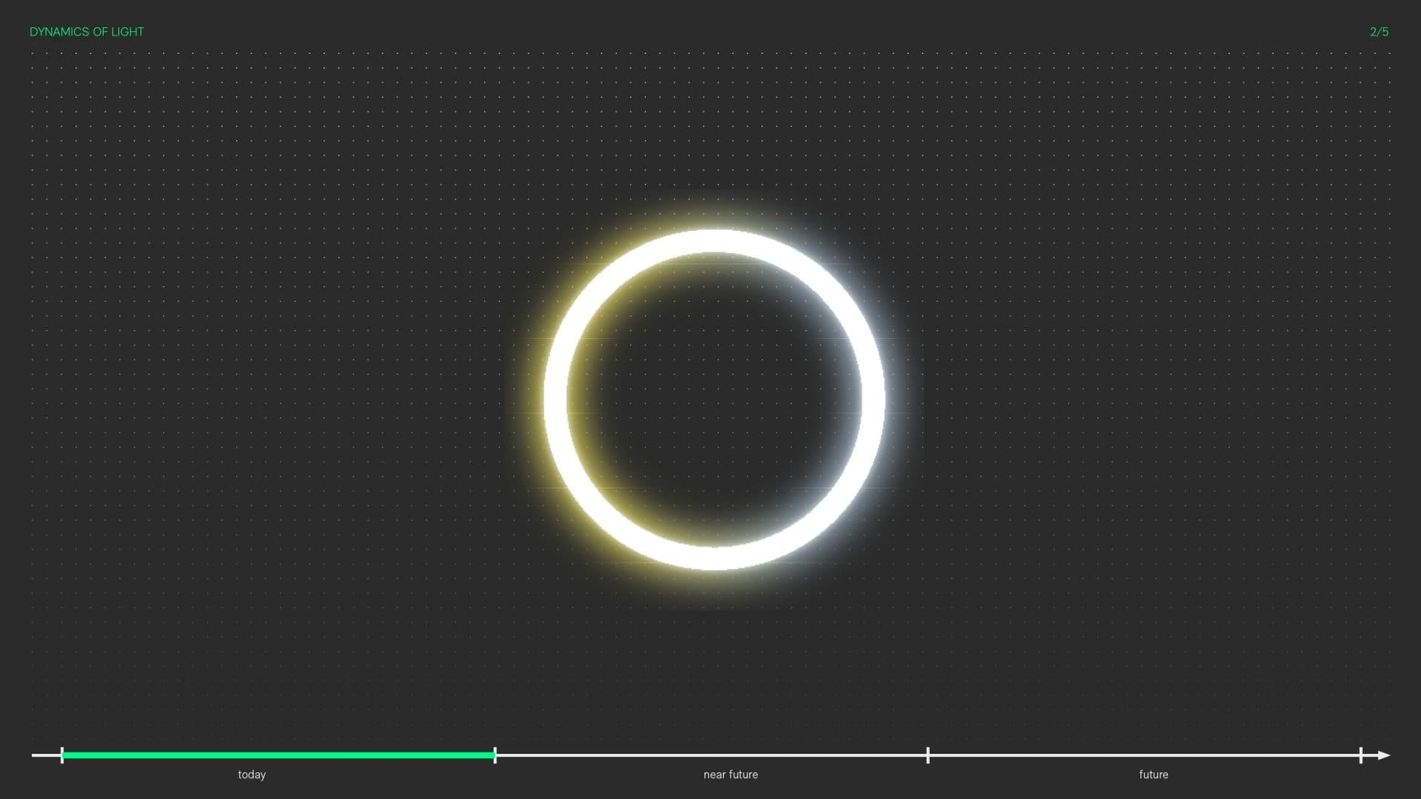Click the white future timeline segment
The image size is (1421, 799).
(x=1143, y=755)
